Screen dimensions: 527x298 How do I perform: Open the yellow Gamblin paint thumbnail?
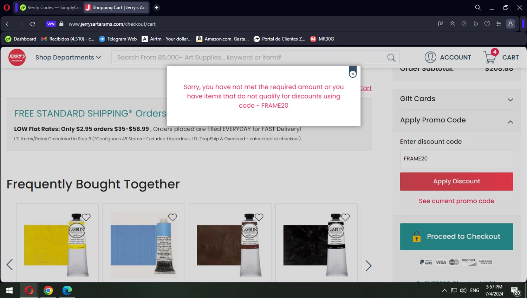coord(57,245)
